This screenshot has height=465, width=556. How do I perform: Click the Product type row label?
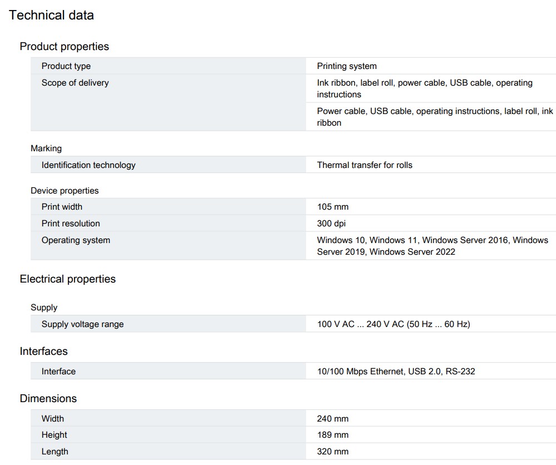66,66
